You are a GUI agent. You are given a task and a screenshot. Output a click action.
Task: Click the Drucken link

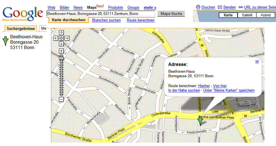point(208,7)
